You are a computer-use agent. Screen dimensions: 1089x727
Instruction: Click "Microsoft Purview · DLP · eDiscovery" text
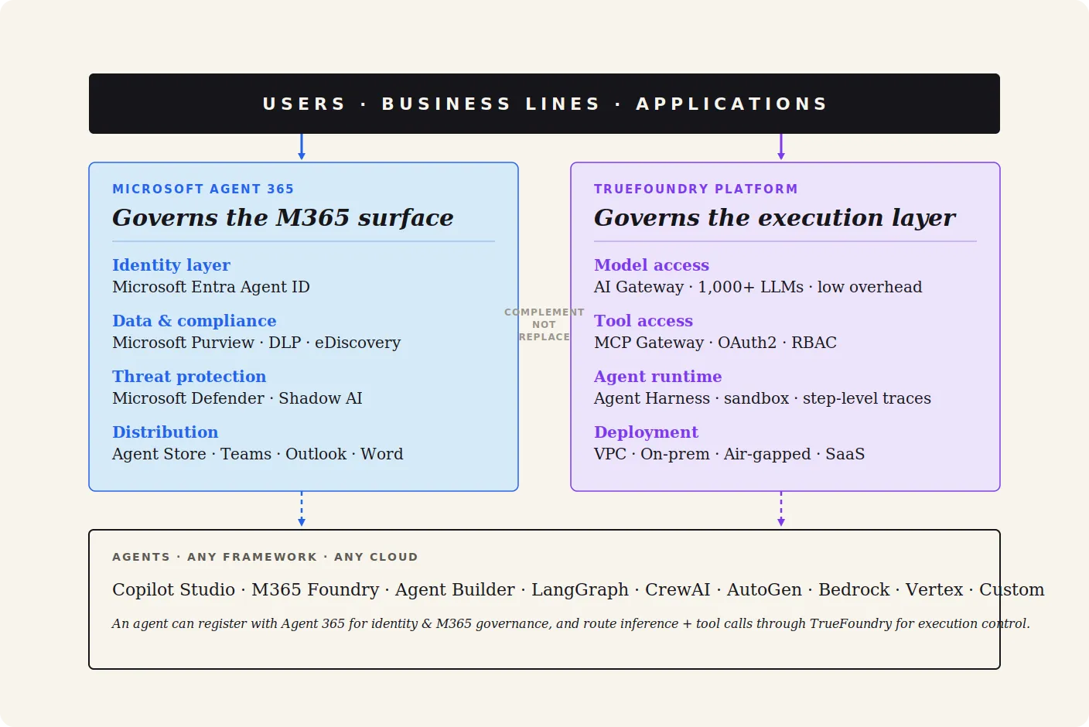pos(256,343)
